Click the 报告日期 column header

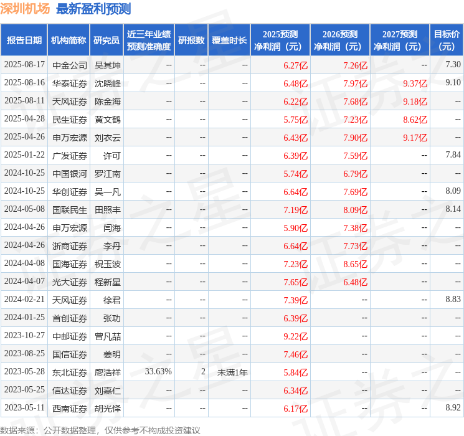[x=24, y=40]
